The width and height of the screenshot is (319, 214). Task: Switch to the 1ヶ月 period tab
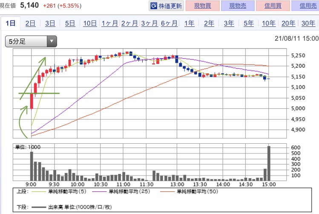(x=109, y=23)
